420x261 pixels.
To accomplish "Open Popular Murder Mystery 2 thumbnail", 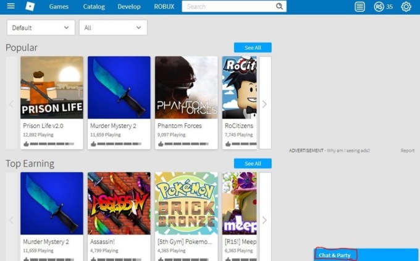I will click(x=119, y=87).
